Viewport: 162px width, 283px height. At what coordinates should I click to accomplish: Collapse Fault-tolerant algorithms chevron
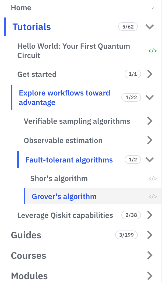(x=150, y=160)
